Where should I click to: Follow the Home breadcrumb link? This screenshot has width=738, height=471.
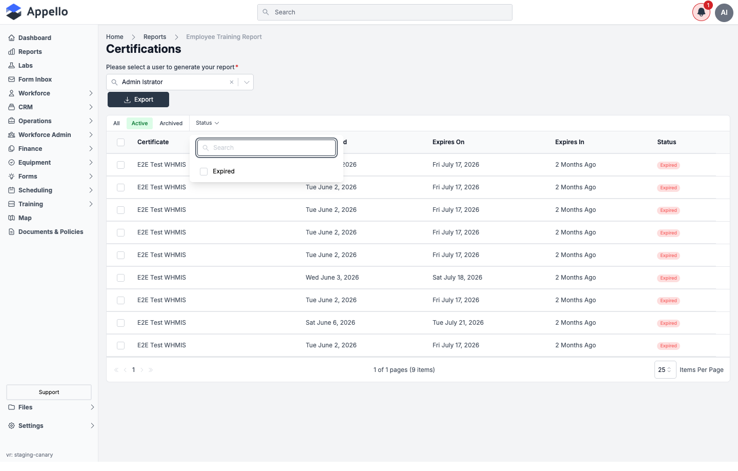[x=115, y=37]
